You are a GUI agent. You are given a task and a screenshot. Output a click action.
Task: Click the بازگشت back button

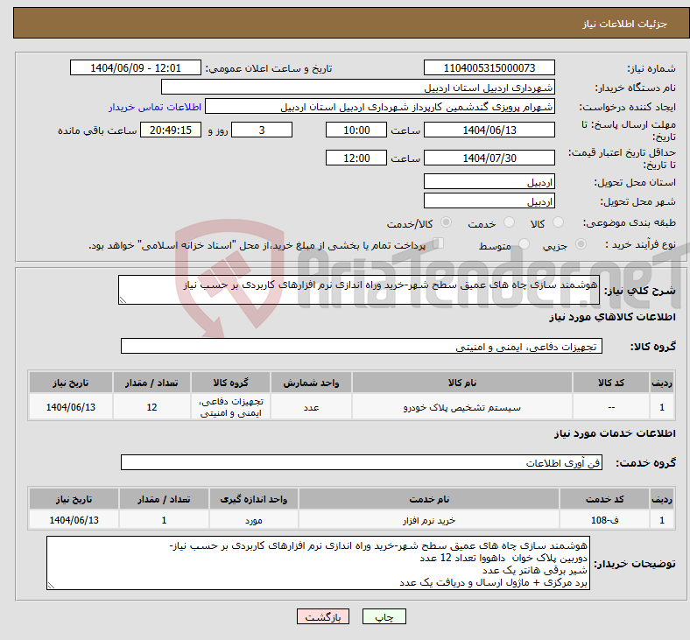[x=323, y=616]
